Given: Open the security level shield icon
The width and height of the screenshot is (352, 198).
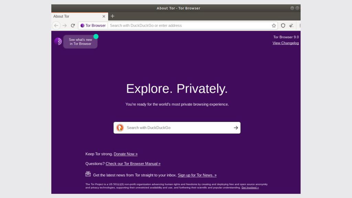Looking at the screenshot, I should [283, 25].
